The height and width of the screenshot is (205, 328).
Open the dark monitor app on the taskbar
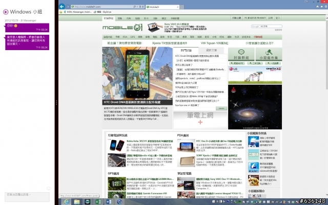87,201
